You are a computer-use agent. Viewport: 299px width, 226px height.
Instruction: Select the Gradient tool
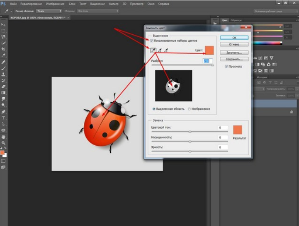coord(3,93)
